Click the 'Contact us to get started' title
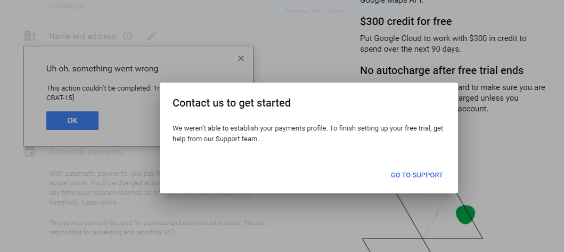This screenshot has width=564, height=252. (232, 103)
